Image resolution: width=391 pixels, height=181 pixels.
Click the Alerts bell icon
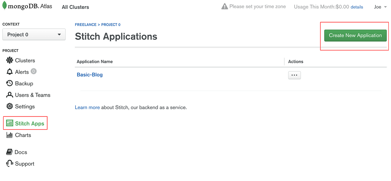[x=10, y=72]
